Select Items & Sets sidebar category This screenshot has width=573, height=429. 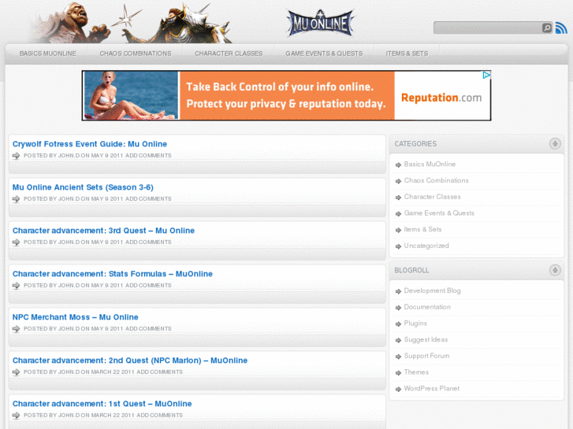[x=422, y=229]
